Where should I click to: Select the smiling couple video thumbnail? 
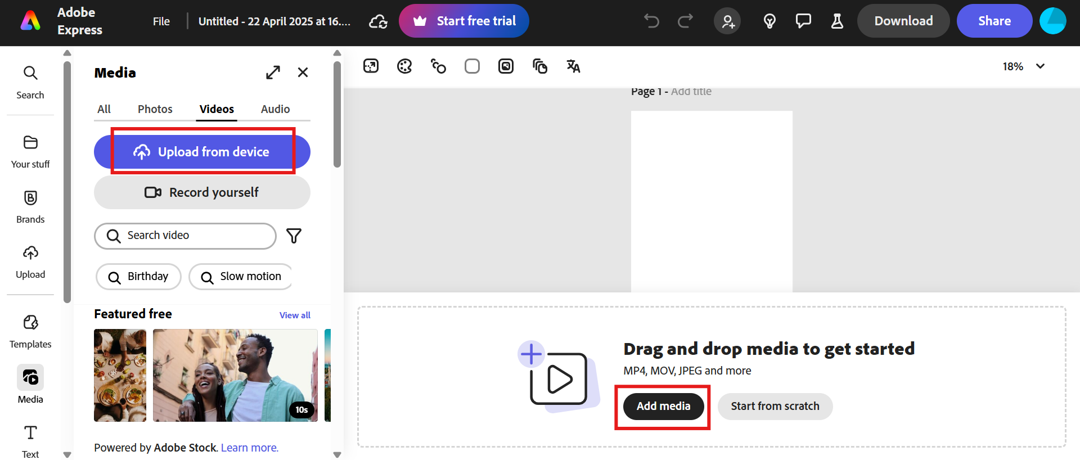click(235, 375)
